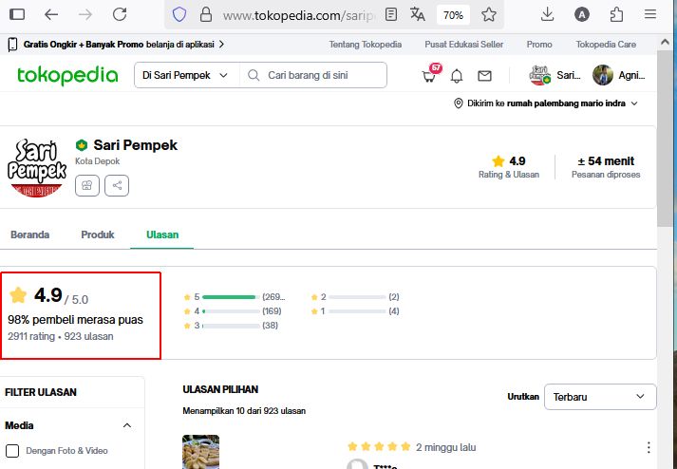This screenshot has width=677, height=469.
Task: Click the padlock site security icon
Action: 206,14
